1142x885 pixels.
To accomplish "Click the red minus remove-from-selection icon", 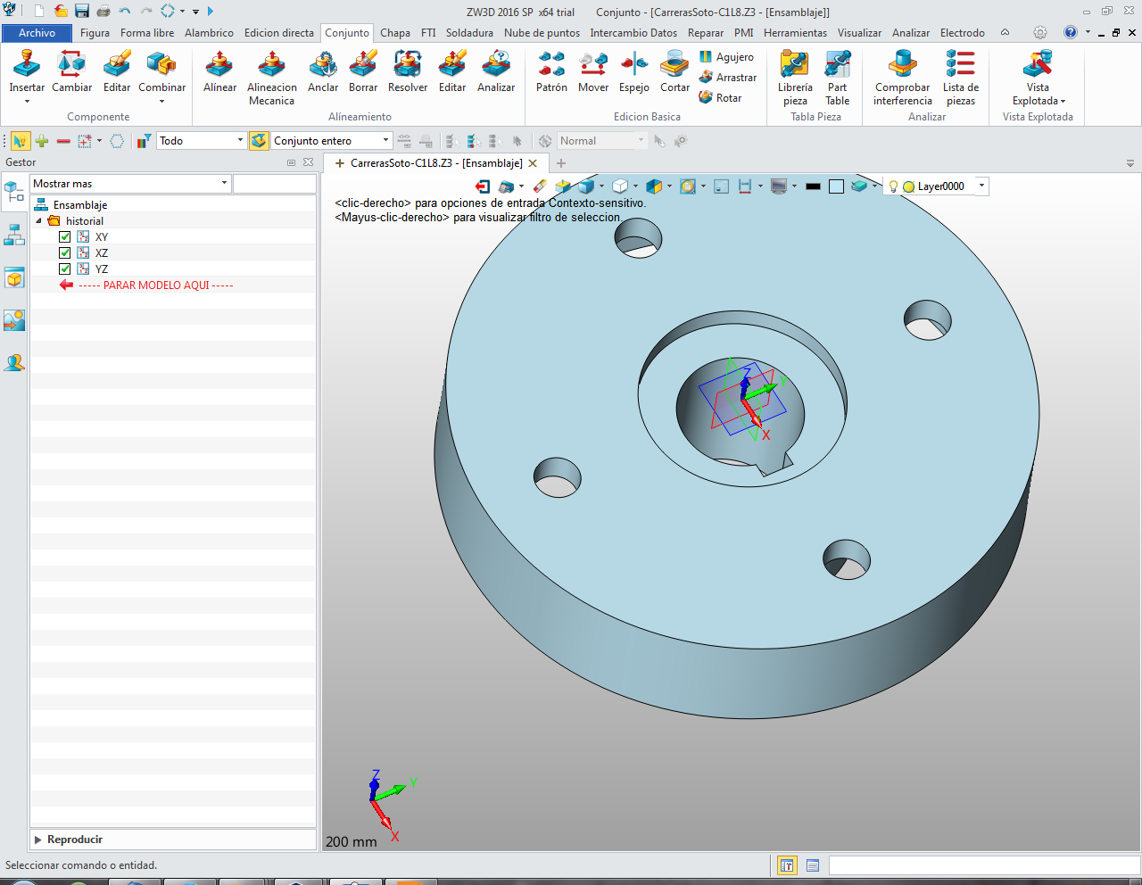I will 63,141.
